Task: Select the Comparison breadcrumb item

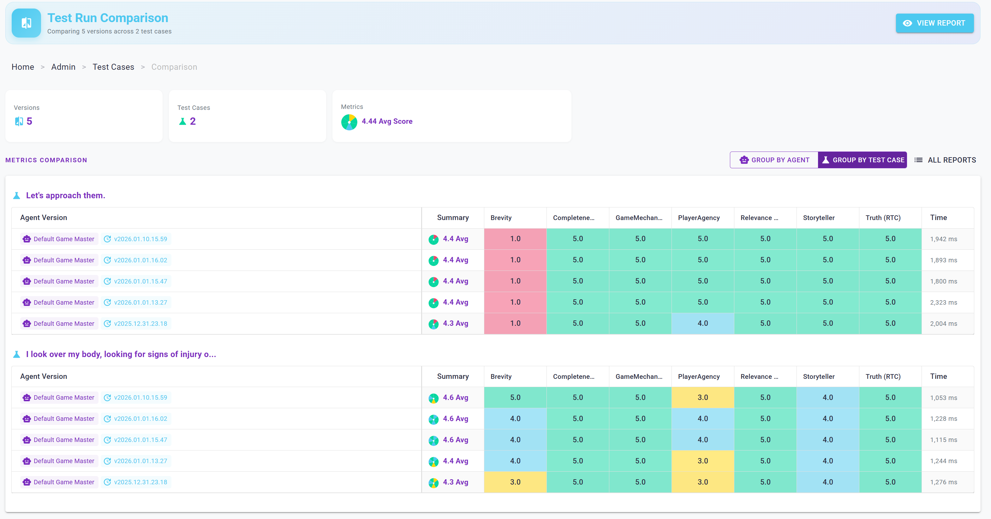Action: 174,67
